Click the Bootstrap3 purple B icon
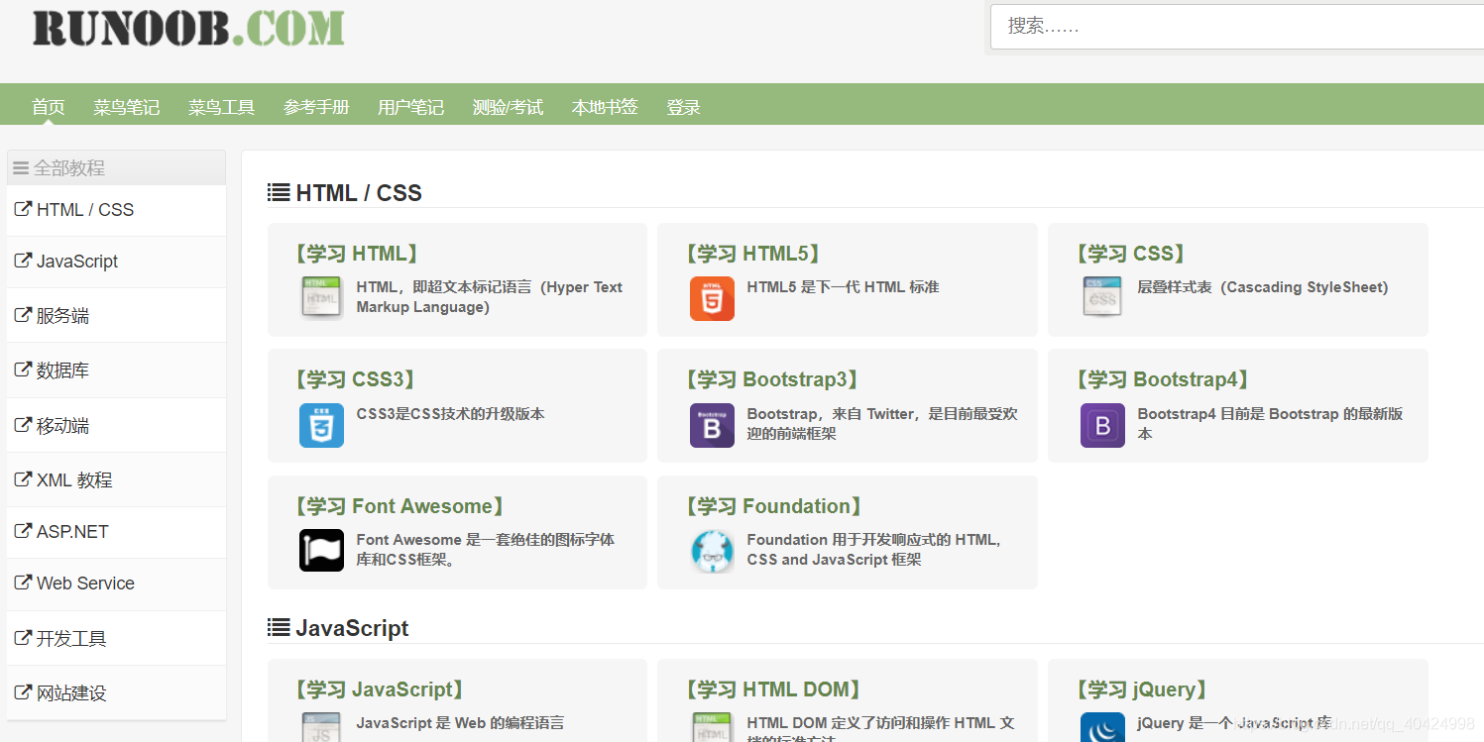Screen dimensions: 1484x742 (712, 425)
